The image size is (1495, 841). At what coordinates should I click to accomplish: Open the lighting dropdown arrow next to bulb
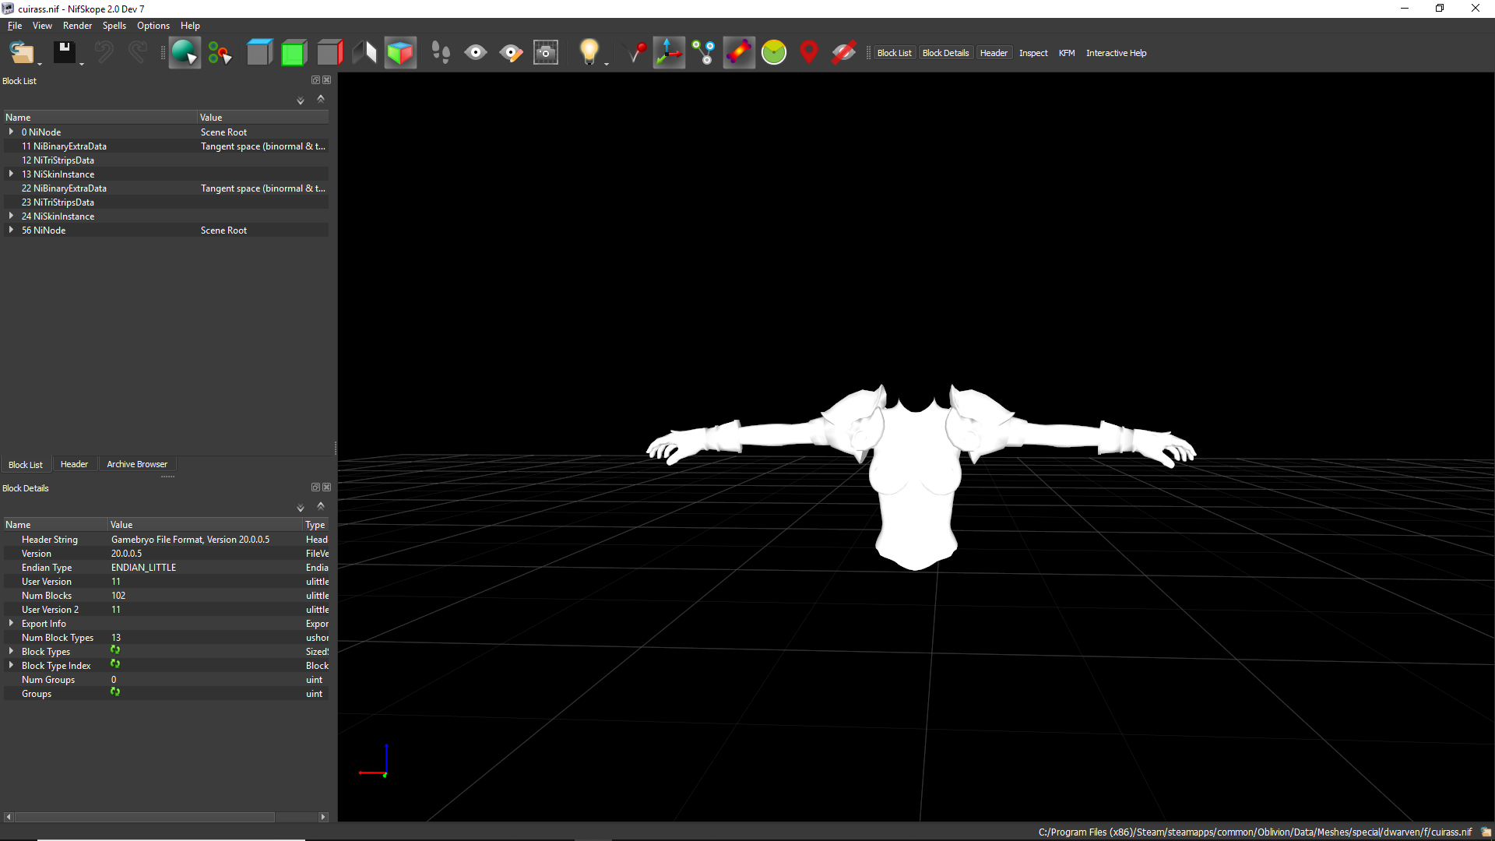607,64
